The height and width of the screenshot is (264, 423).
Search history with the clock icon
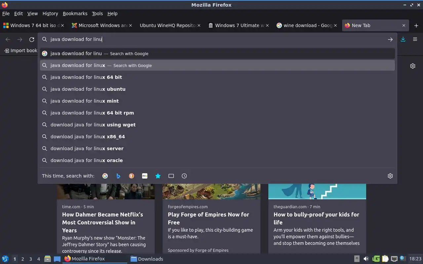pyautogui.click(x=184, y=176)
